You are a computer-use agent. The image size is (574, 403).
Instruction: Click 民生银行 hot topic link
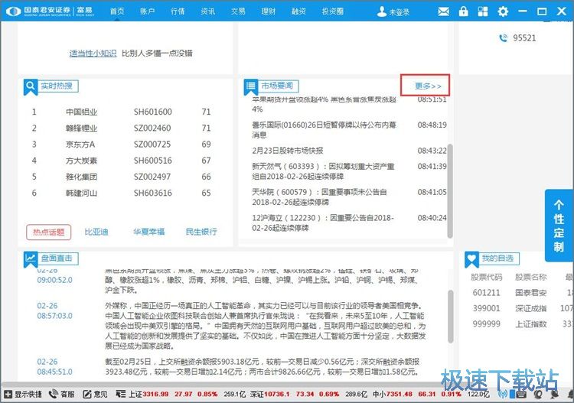click(x=201, y=232)
